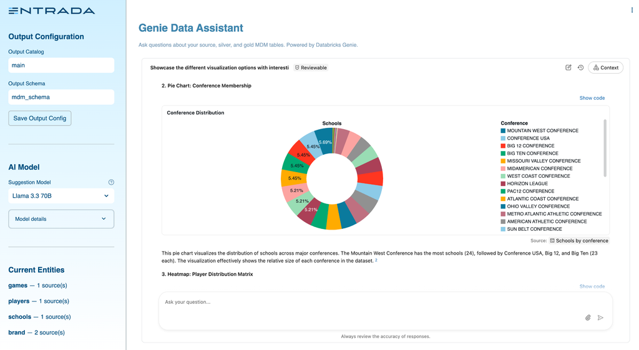Image resolution: width=639 pixels, height=350 pixels.
Task: Toggle Metro Atlantic Athletic Conference entry
Action: [552, 214]
